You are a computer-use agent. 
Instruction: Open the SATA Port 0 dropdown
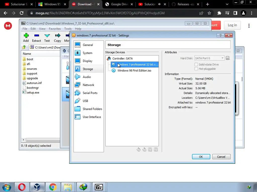(209, 58)
